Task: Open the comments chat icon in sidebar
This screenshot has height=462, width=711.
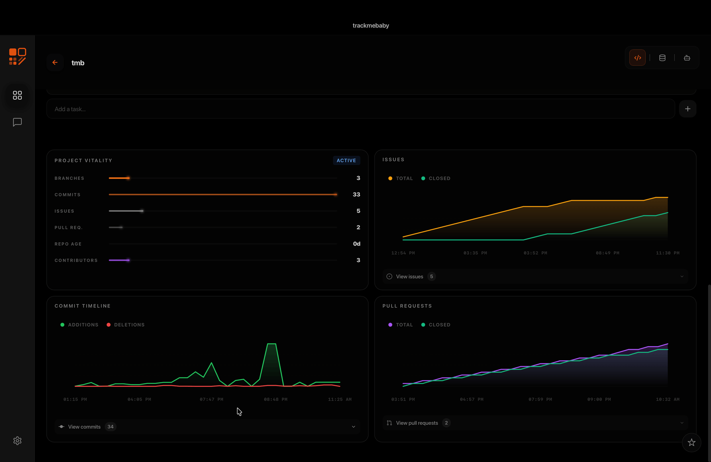Action: click(17, 122)
